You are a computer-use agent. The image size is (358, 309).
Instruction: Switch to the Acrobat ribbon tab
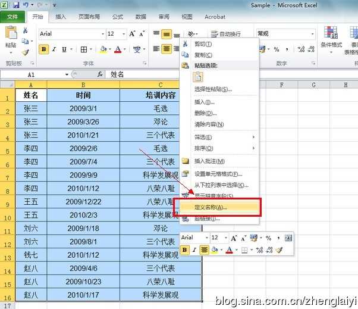click(x=215, y=17)
